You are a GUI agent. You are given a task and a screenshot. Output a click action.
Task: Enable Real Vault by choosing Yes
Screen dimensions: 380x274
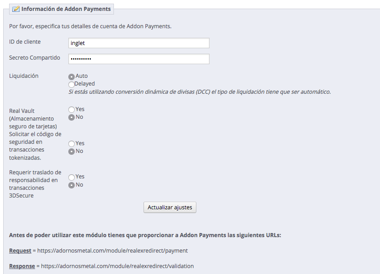click(x=71, y=110)
